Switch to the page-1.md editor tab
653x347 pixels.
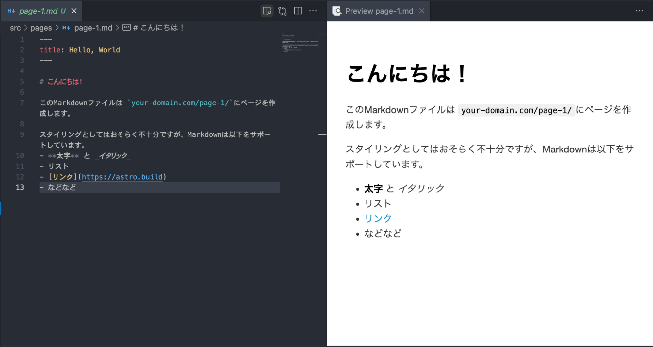[42, 11]
